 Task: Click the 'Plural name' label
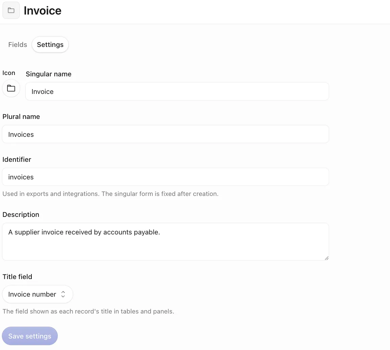click(x=21, y=117)
